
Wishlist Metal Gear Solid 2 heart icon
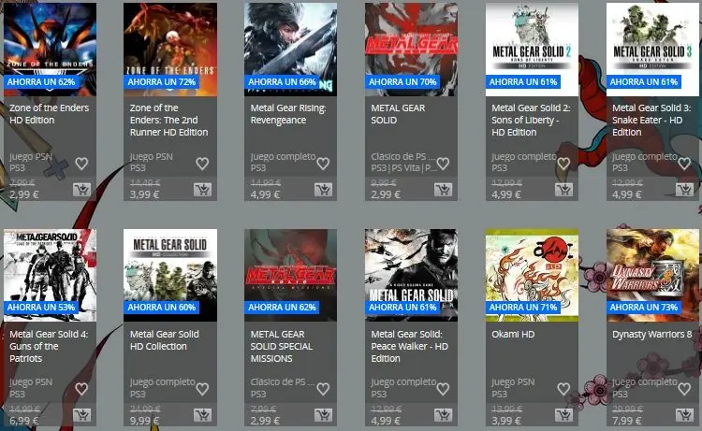point(563,164)
